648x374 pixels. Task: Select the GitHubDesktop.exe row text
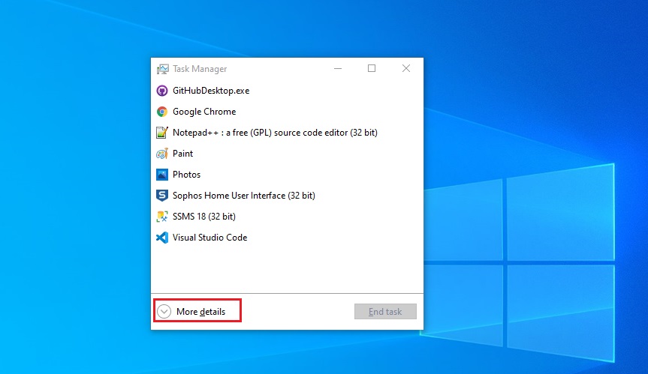(211, 91)
